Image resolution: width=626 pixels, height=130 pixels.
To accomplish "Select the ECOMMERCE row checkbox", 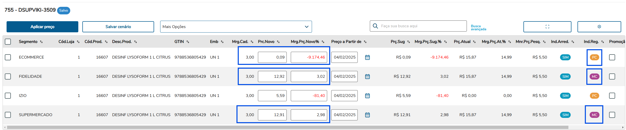I will point(8,57).
